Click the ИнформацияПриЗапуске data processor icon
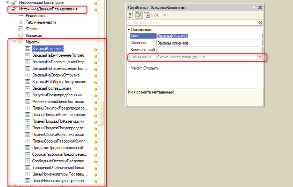Screen dimensions: 293x187 [x=14, y=2]
